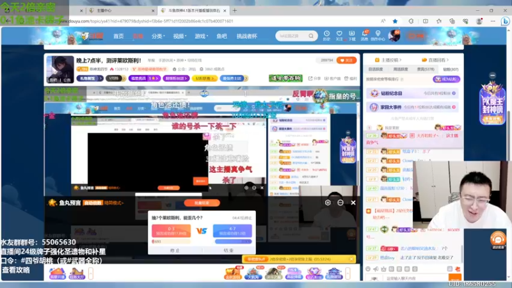Viewport: 512px width, 288px height.
Task: Click the orange customer-service headset icon
Action: pyautogui.click(x=498, y=240)
